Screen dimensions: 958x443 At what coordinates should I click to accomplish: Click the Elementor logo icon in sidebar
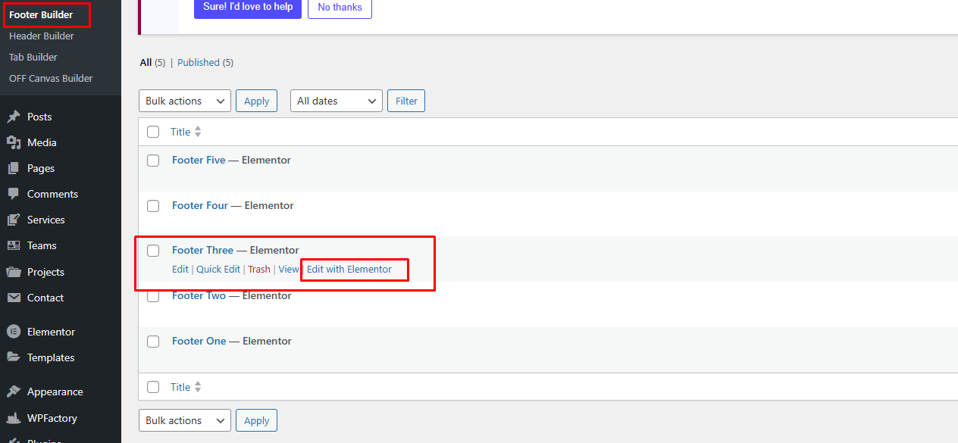click(x=13, y=332)
